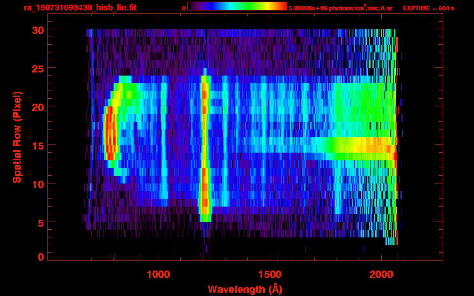Click the file name ra_150731093430_hisb_lin.fit

tap(80, 8)
